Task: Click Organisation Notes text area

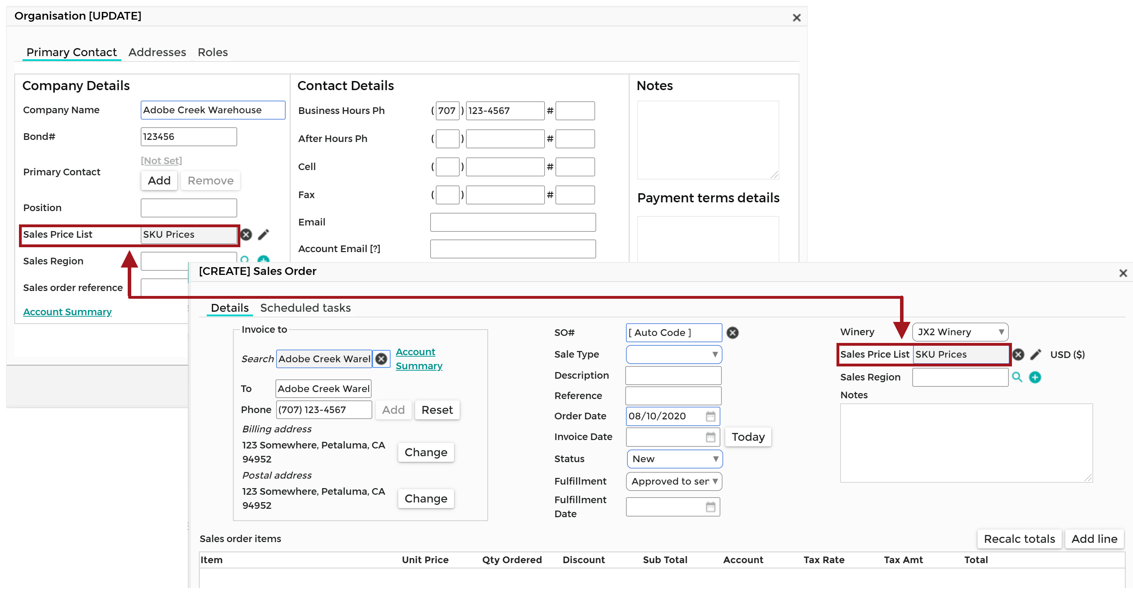Action: coord(708,140)
